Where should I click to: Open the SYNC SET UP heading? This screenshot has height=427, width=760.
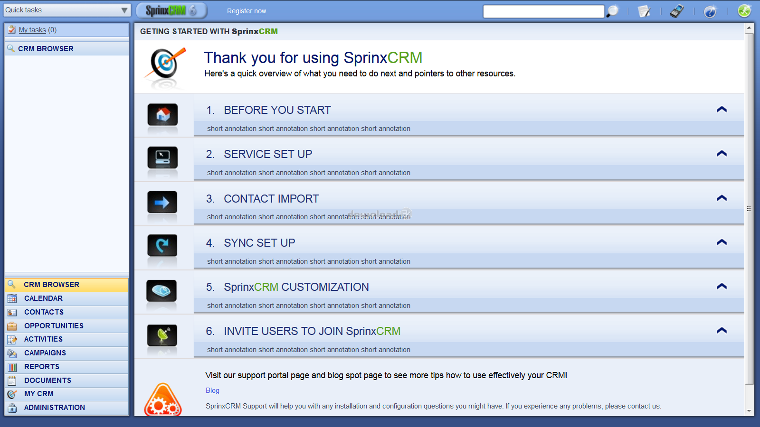tap(259, 243)
